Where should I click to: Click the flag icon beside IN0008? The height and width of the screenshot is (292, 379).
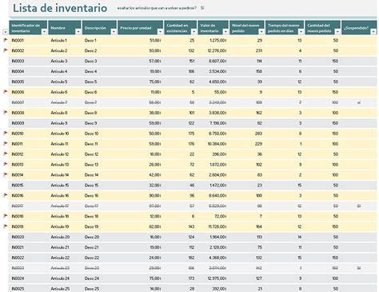coord(6,113)
